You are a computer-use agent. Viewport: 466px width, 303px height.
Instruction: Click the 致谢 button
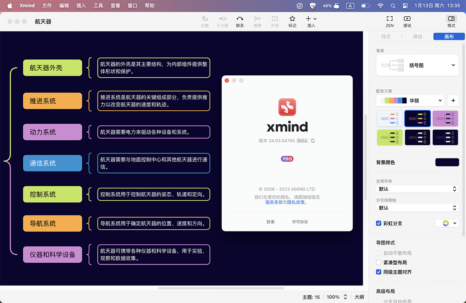pos(270,222)
